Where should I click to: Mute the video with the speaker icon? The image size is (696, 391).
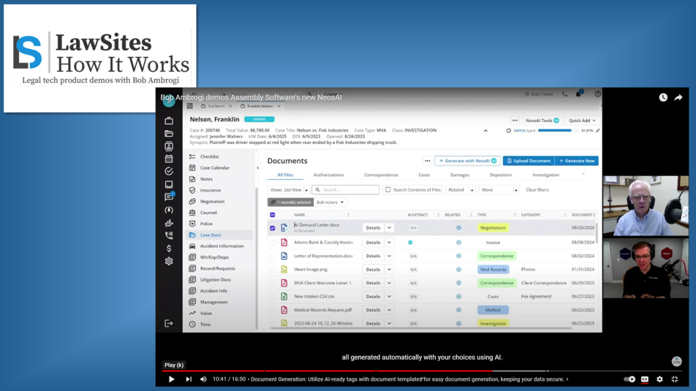[203, 379]
